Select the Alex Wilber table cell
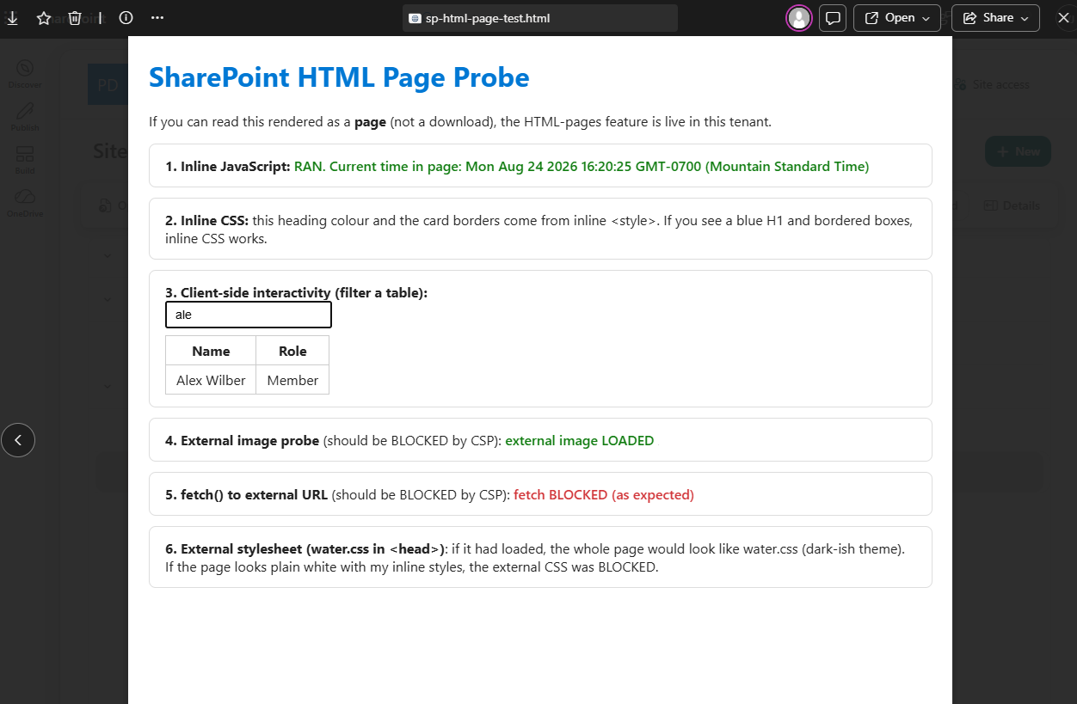This screenshot has height=704, width=1077. [x=211, y=380]
